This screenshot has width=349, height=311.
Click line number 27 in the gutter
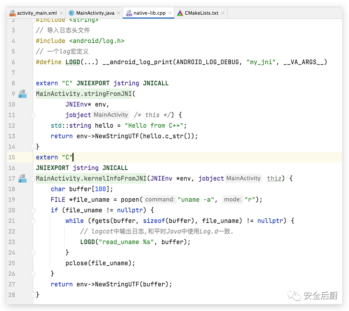(12, 284)
